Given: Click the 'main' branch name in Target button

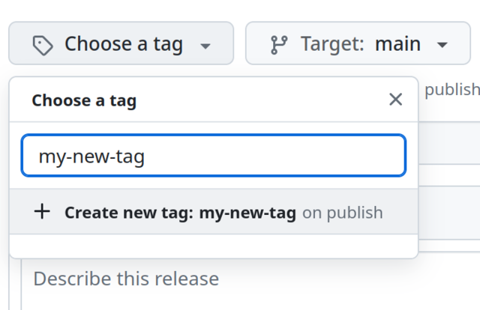Looking at the screenshot, I should [x=397, y=44].
